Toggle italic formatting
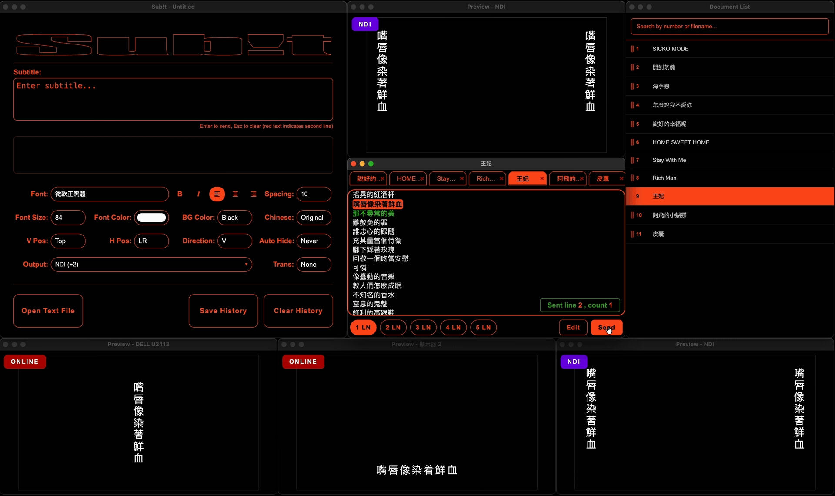The width and height of the screenshot is (835, 496). point(198,194)
